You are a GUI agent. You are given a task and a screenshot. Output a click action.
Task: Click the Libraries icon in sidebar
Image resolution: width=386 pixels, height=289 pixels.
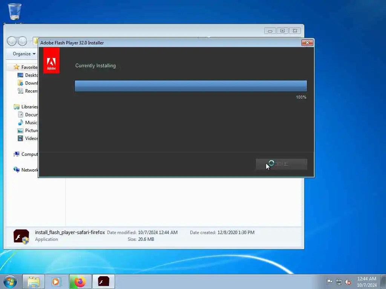tap(17, 106)
